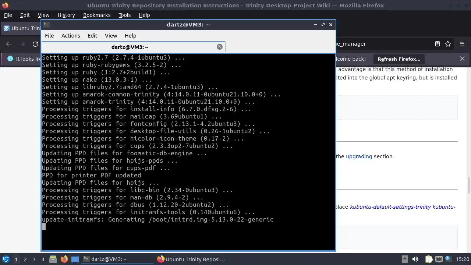This screenshot has width=471, height=265.
Task: Click 'update-initramfs: Generating' terminal line
Action: 157,220
